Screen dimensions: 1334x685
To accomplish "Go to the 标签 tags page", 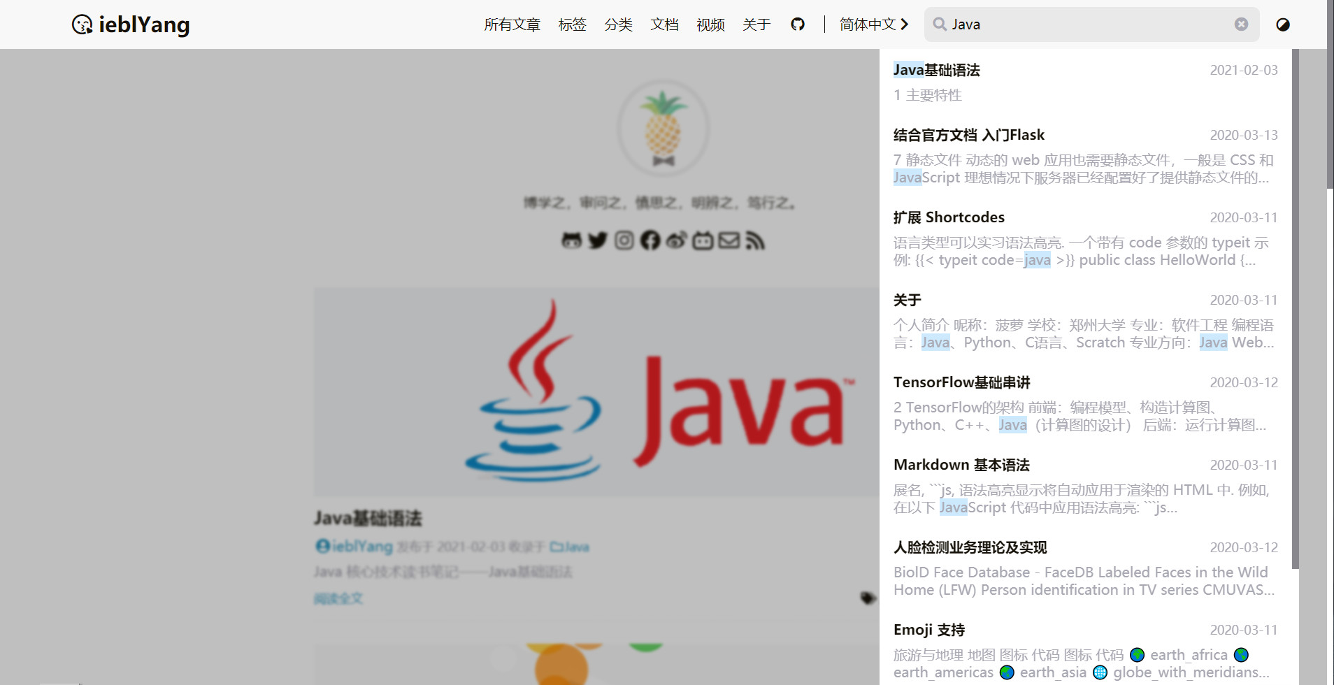I will coord(572,24).
